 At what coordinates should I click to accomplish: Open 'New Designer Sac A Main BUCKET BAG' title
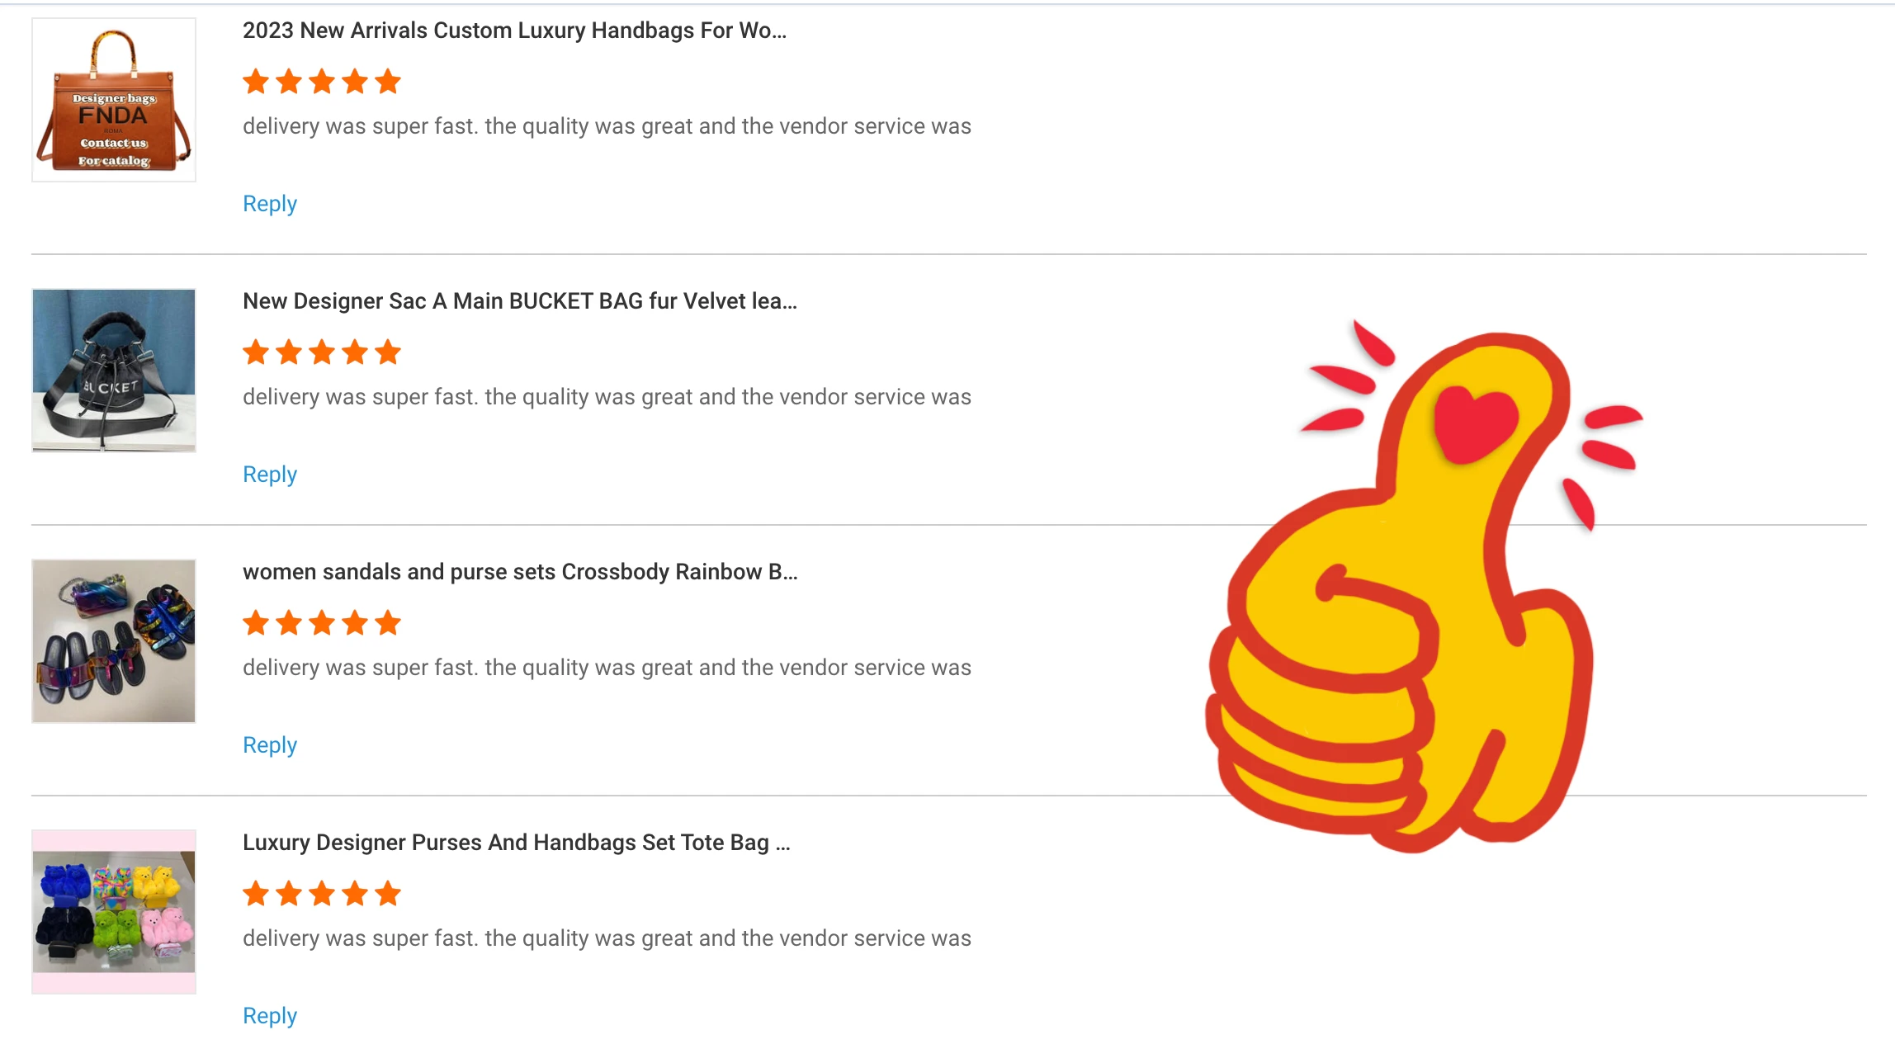[520, 301]
